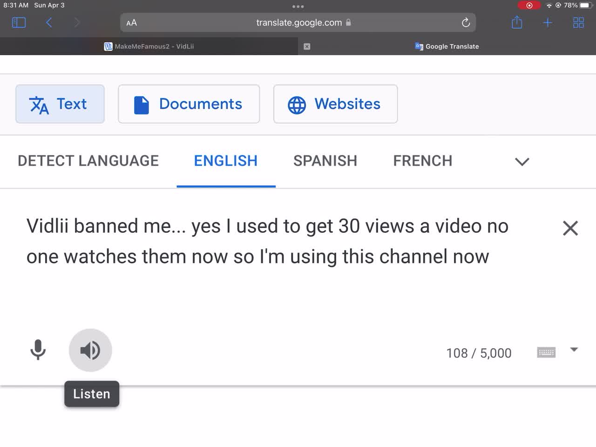Tap the 108 / 5,000 character count
The width and height of the screenshot is (596, 447).
pyautogui.click(x=479, y=353)
